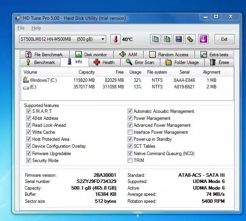Viewport: 246px width, 221px height.
Task: Toggle the S.M.A.R.T checkbox
Action: pos(28,111)
